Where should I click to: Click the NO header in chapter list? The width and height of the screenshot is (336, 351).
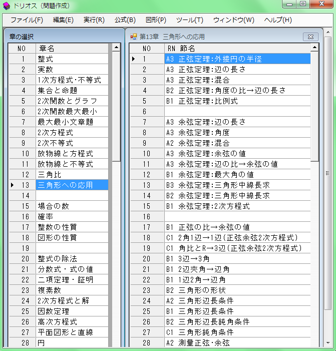pyautogui.click(x=22, y=49)
